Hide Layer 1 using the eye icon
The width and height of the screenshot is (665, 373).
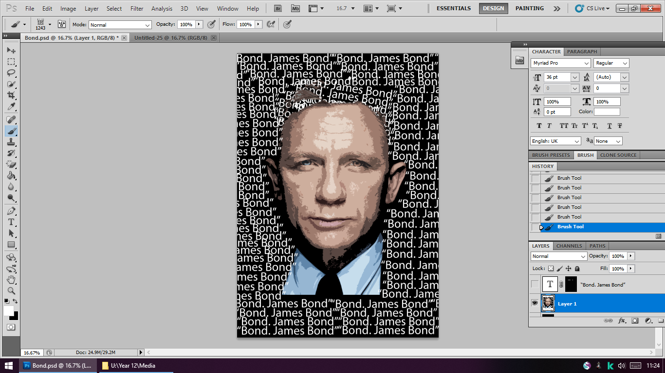535,303
